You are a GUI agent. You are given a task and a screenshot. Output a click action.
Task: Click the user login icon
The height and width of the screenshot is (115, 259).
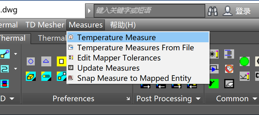click(x=228, y=11)
